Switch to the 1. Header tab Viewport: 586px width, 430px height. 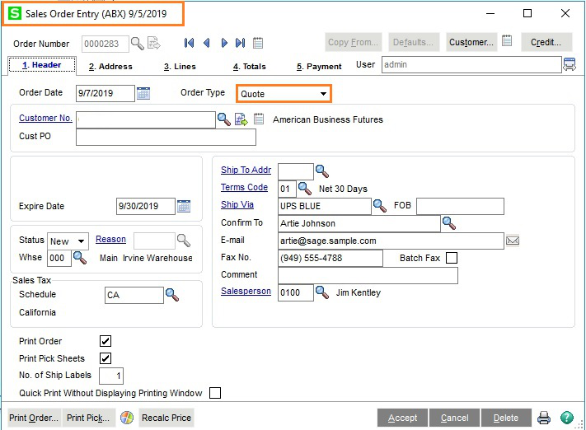coord(42,65)
